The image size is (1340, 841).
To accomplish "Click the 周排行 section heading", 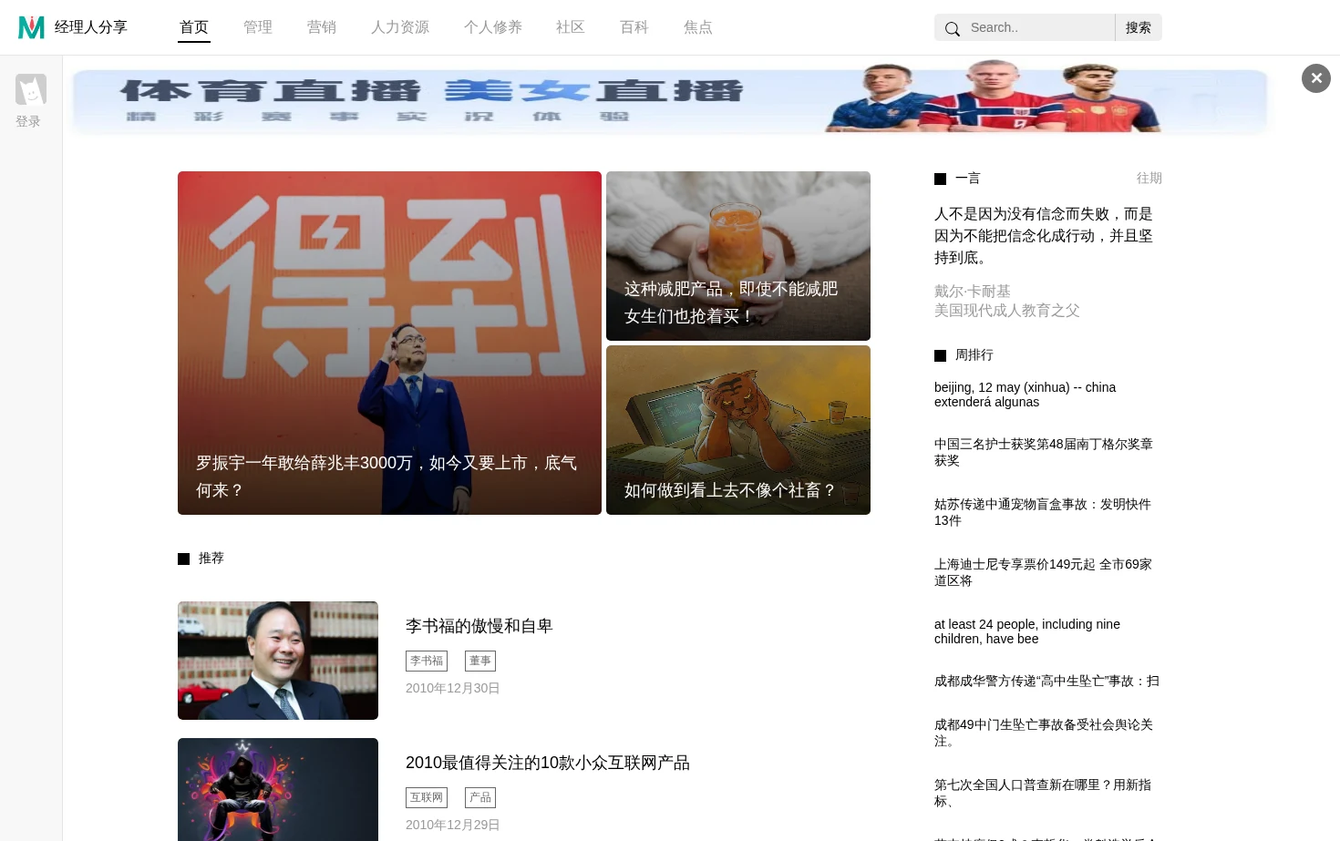I will pos(974,355).
